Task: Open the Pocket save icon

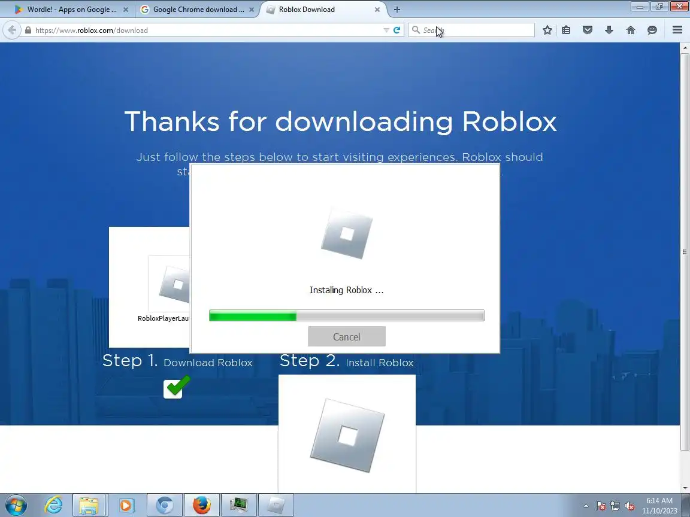Action: tap(588, 30)
